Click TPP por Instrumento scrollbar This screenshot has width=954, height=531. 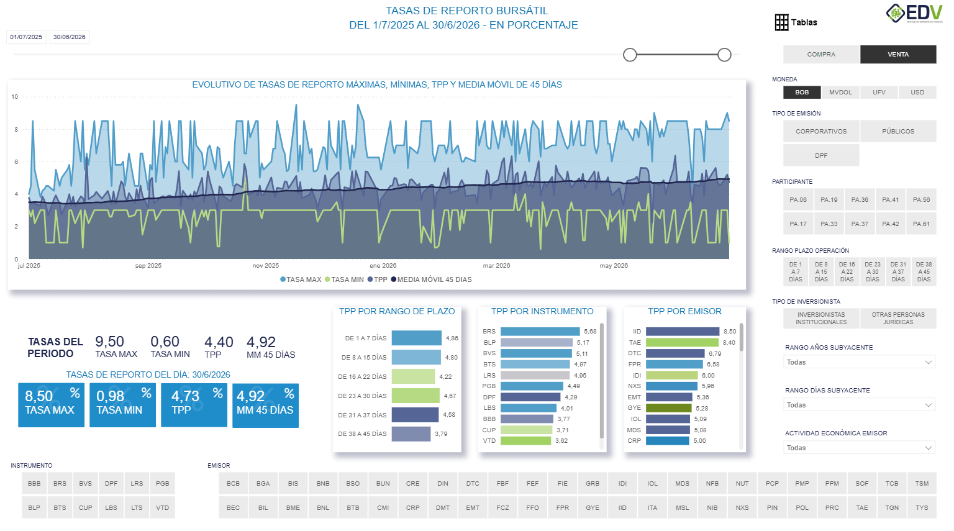[602, 381]
